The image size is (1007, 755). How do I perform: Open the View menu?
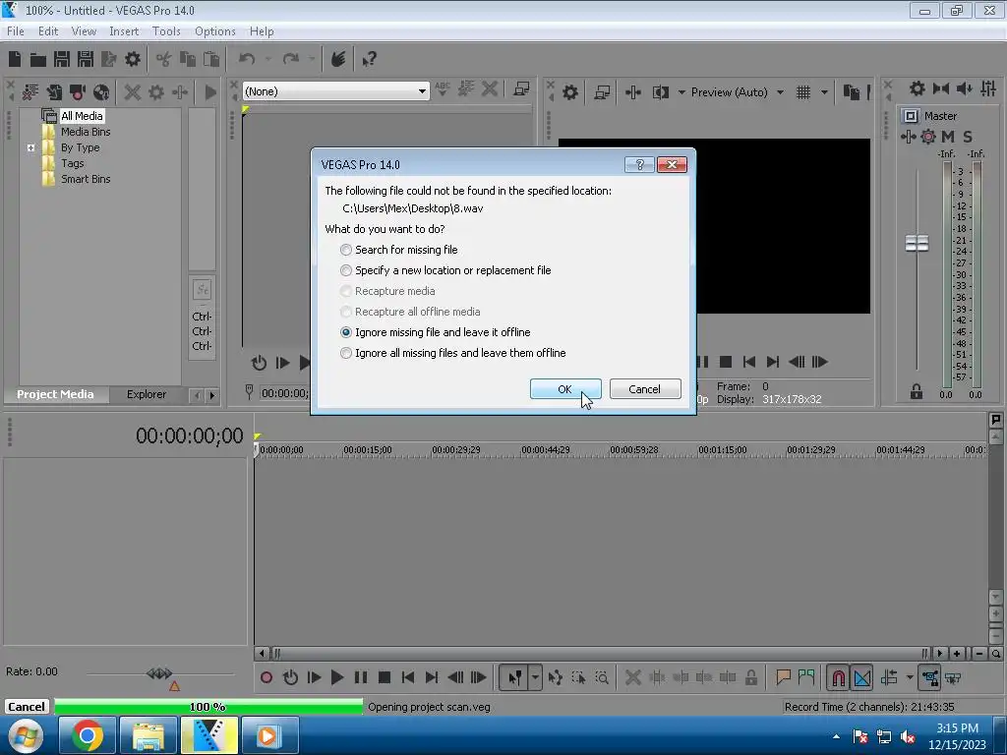click(x=84, y=31)
